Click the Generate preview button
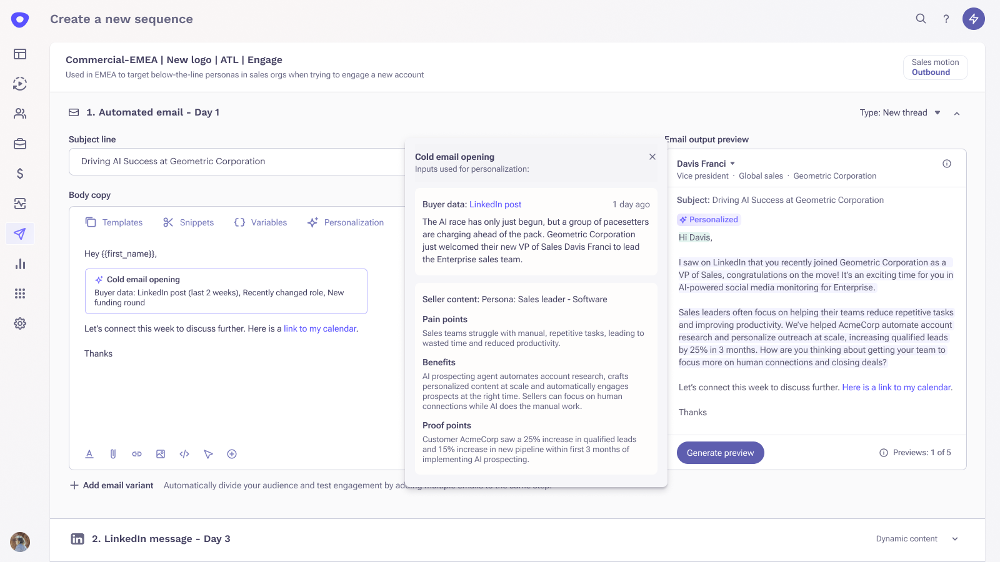This screenshot has height=562, width=1000. coord(720,452)
